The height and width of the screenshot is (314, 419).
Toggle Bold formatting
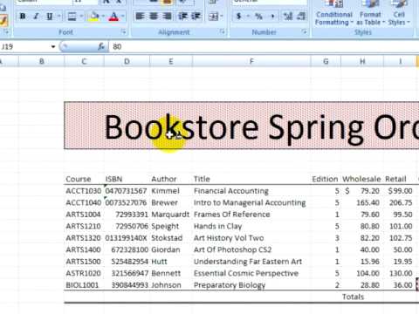pyautogui.click(x=23, y=17)
